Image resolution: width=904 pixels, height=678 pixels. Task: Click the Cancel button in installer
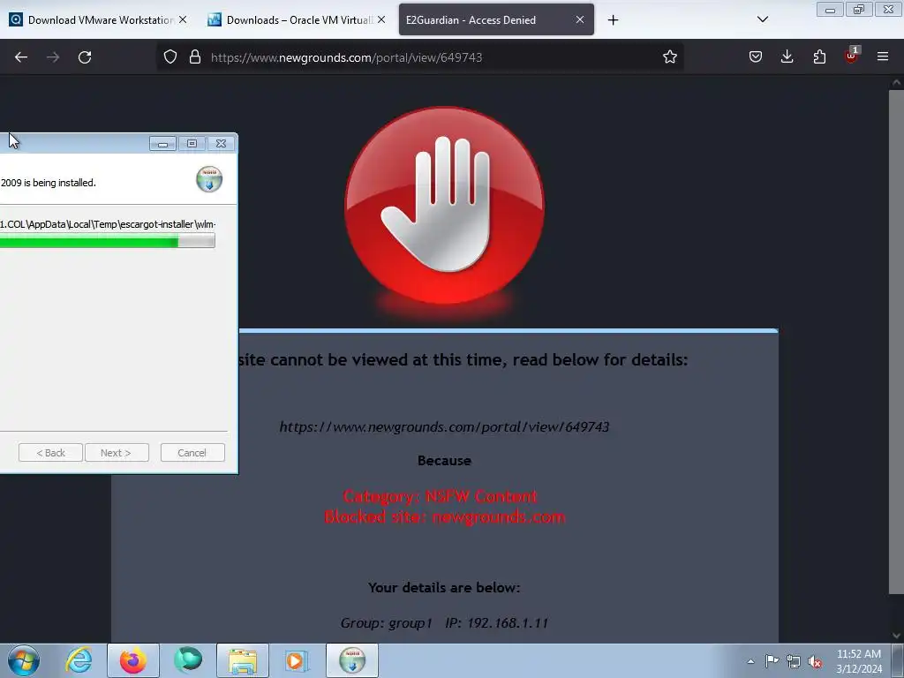click(x=192, y=453)
